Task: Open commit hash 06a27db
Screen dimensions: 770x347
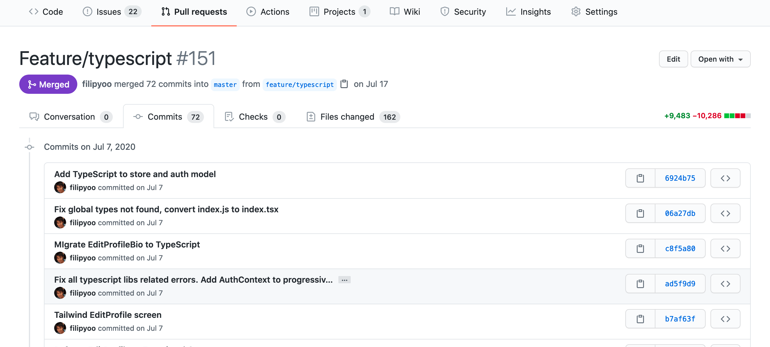Action: [x=680, y=213]
